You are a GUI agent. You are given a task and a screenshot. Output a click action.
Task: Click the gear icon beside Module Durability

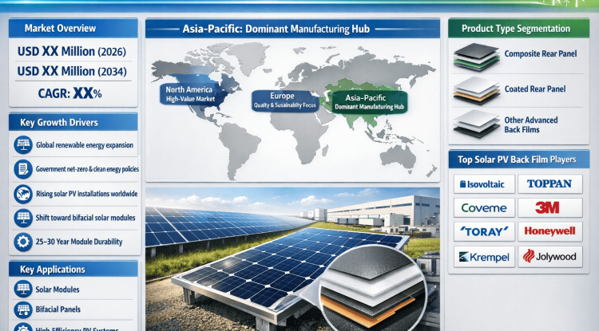tap(23, 242)
